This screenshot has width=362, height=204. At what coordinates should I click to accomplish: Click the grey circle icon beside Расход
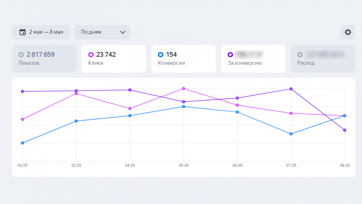[x=300, y=54]
